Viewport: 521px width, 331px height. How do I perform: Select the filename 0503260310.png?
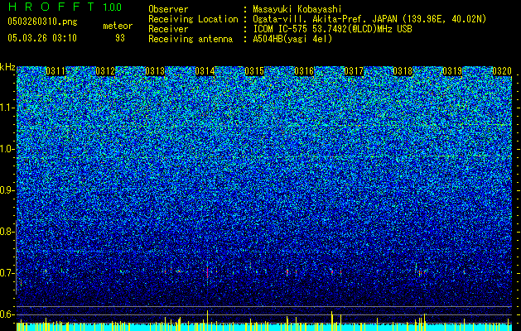(x=42, y=22)
